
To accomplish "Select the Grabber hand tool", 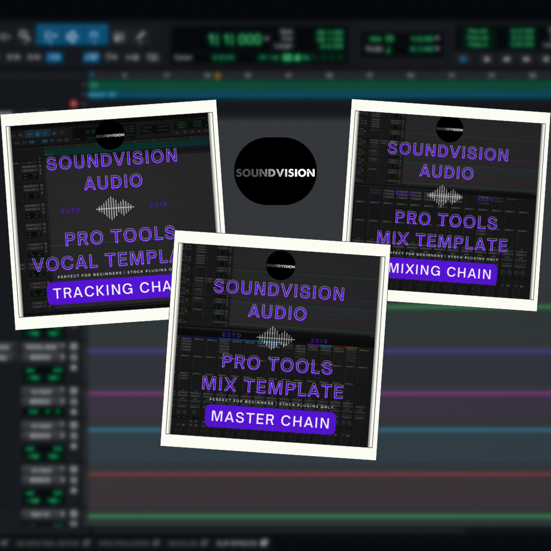I will (x=95, y=37).
